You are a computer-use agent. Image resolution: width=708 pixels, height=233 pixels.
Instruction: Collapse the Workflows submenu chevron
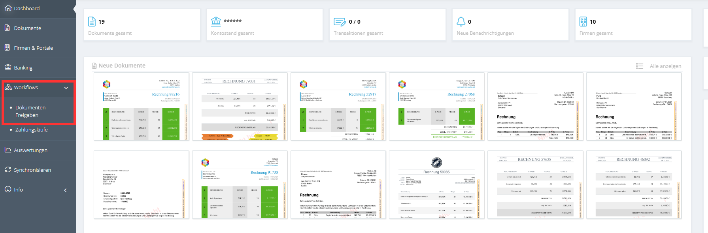click(x=66, y=88)
